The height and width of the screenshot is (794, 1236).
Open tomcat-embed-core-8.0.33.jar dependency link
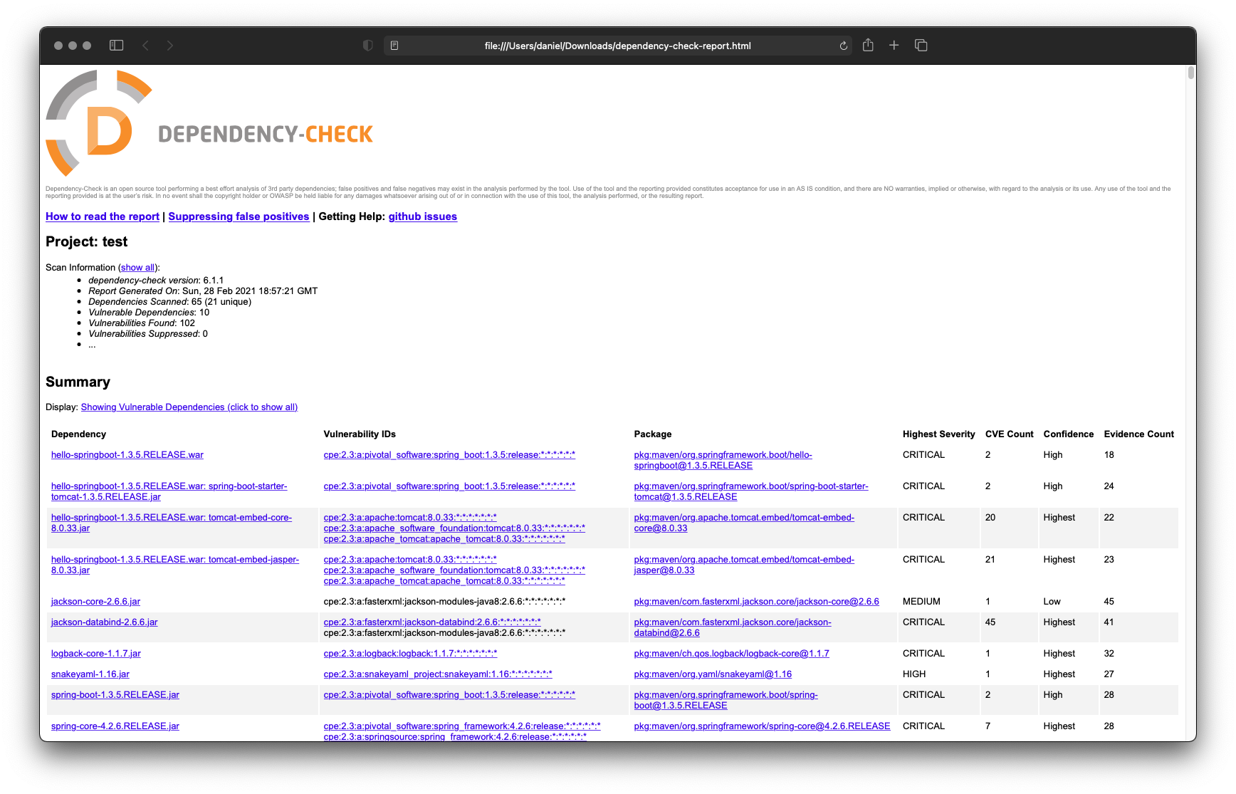pos(172,523)
